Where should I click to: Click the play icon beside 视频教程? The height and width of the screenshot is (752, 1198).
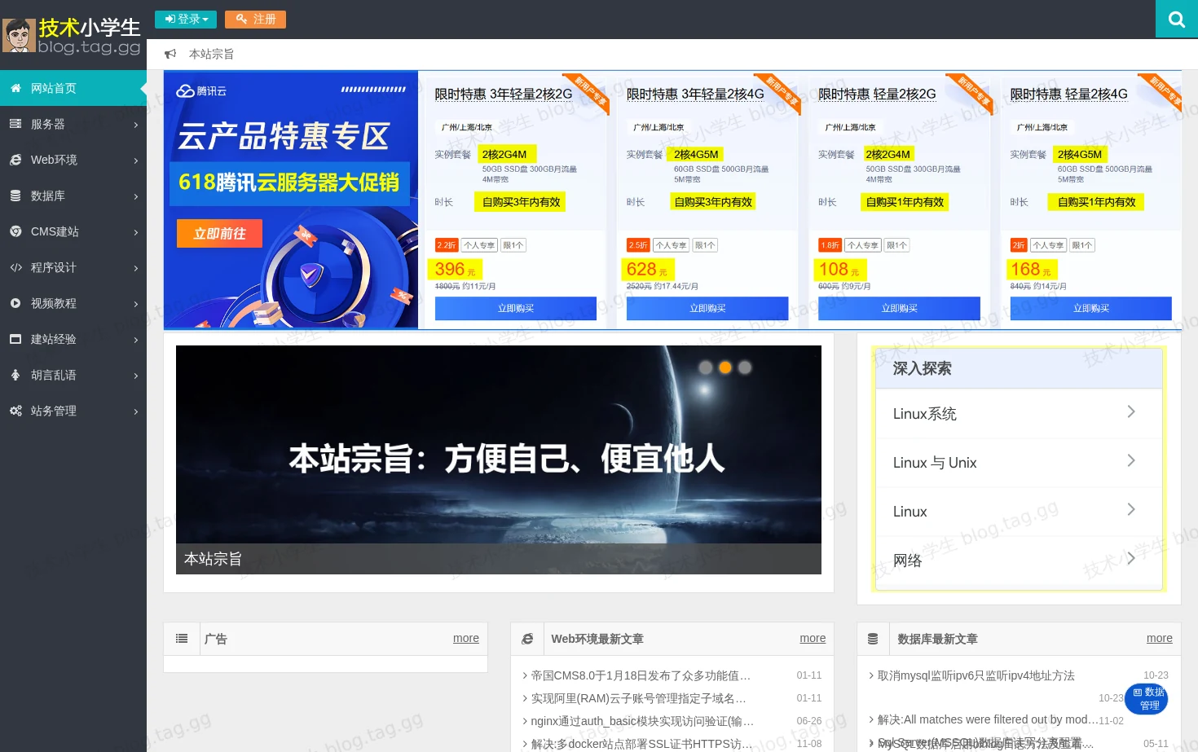pos(15,303)
